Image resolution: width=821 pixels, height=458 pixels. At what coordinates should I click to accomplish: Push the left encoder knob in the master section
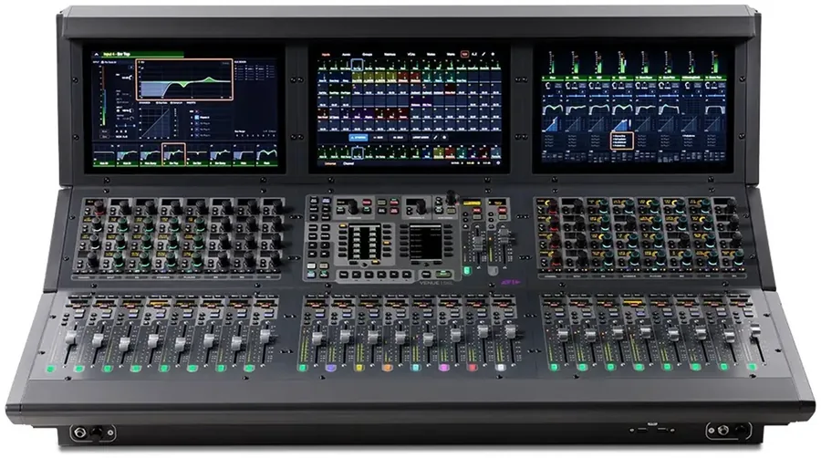click(x=352, y=208)
